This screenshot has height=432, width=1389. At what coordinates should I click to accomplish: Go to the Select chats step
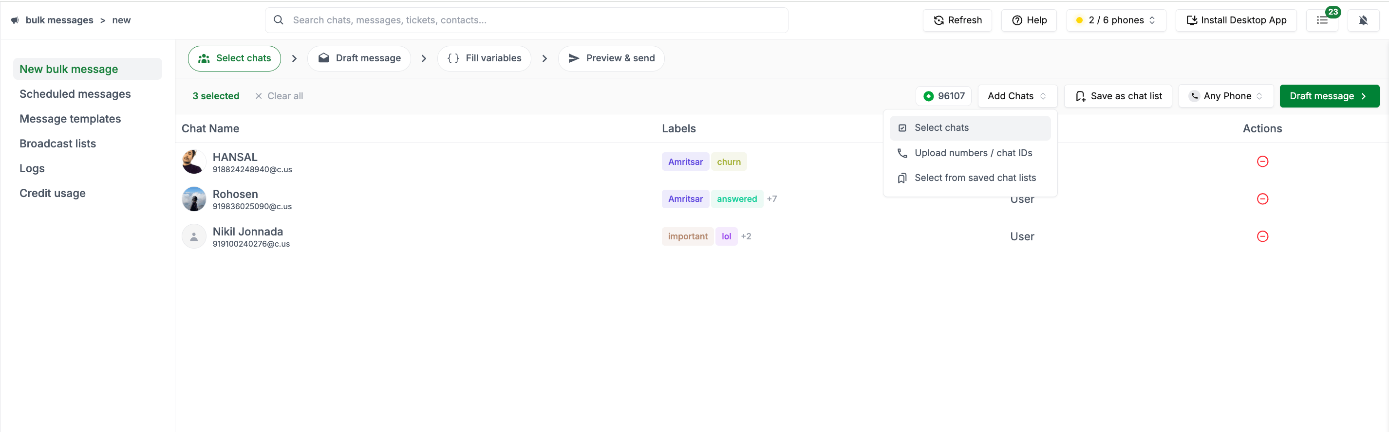(234, 58)
